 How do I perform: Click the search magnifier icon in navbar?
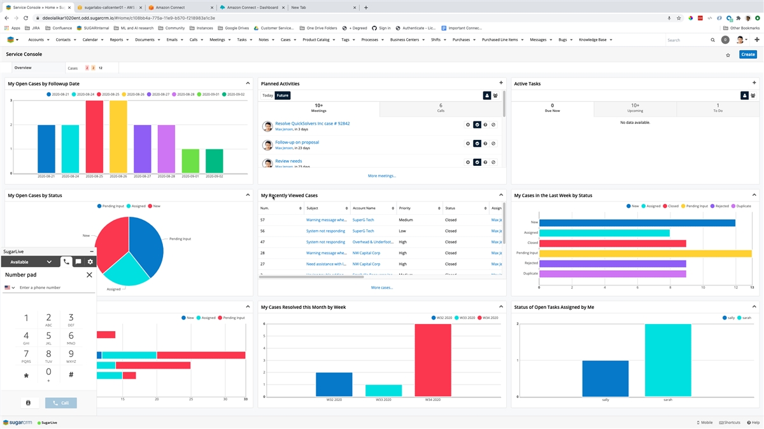[712, 40]
